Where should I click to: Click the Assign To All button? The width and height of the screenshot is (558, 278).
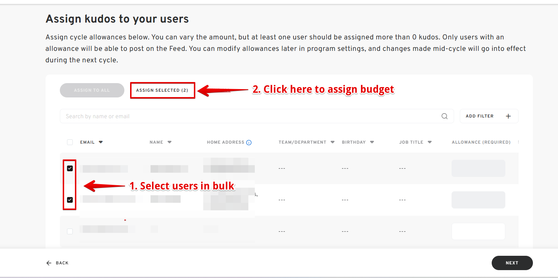pyautogui.click(x=92, y=90)
